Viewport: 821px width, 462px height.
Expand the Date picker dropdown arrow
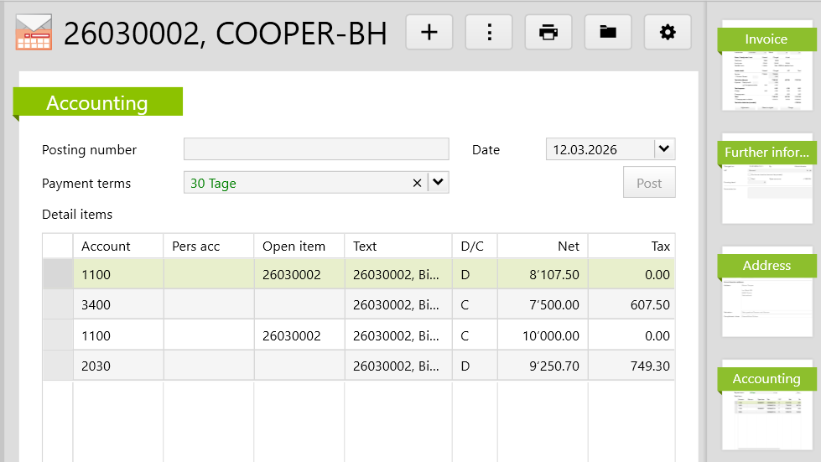664,149
